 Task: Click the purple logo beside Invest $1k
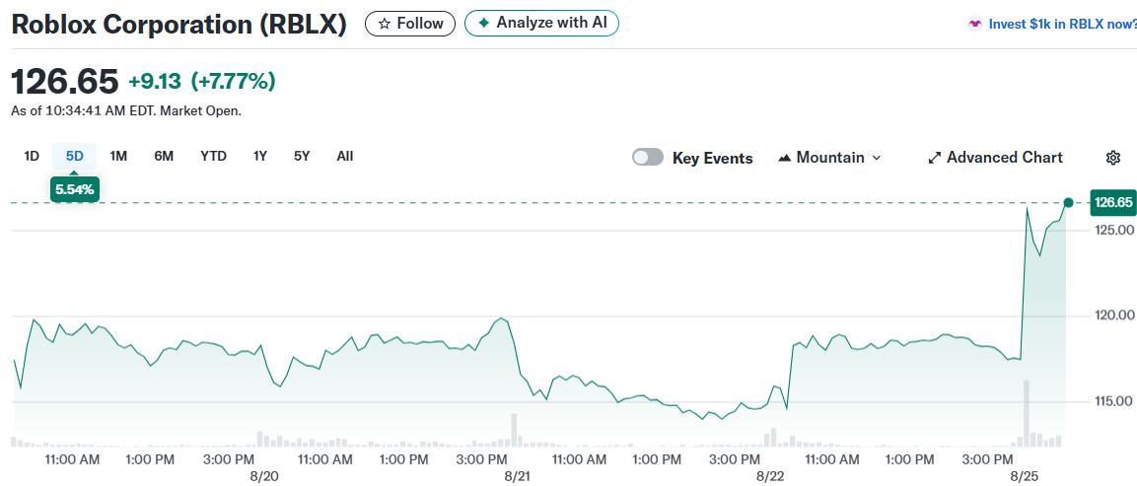975,24
